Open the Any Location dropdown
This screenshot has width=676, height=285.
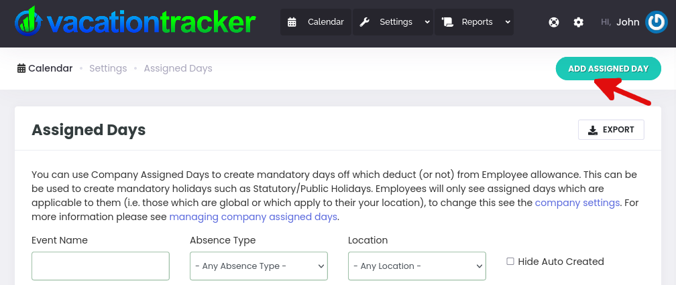click(x=417, y=266)
